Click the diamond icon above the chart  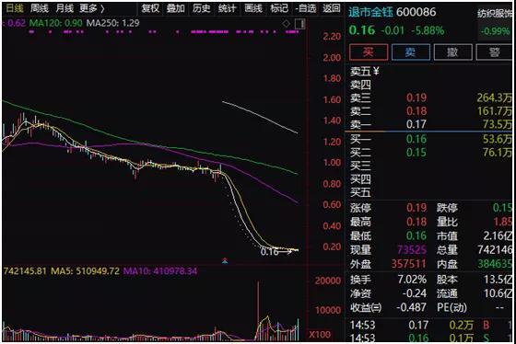(287, 24)
